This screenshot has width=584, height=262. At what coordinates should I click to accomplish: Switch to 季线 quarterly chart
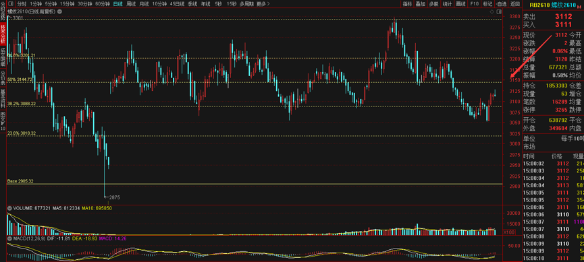[192, 4]
